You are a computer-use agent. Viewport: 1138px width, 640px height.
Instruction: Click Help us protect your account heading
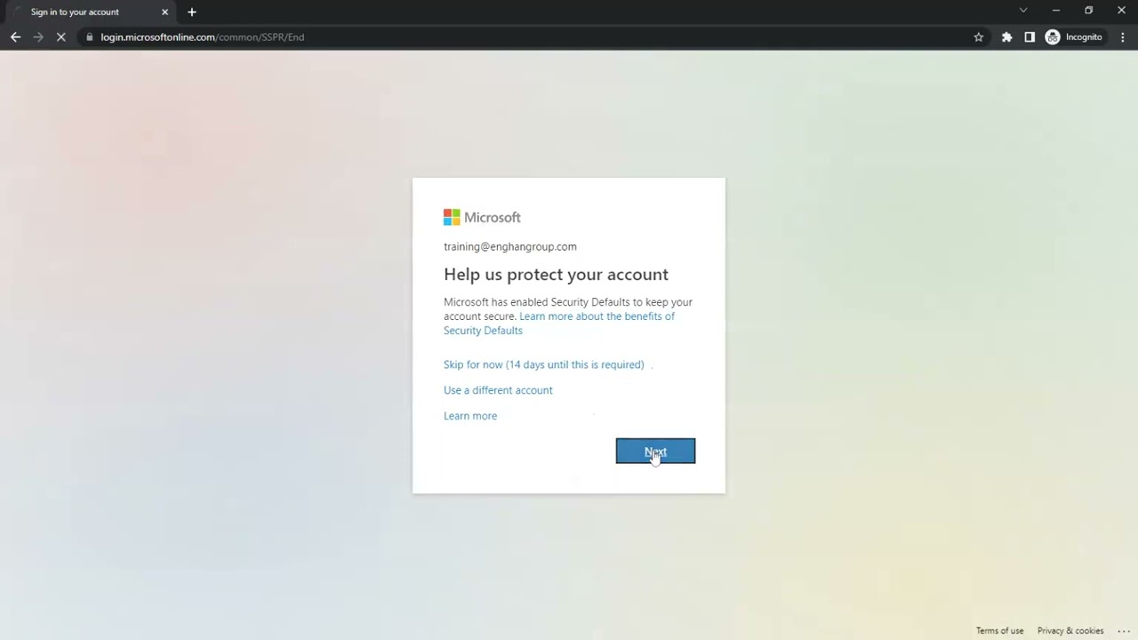pos(556,275)
